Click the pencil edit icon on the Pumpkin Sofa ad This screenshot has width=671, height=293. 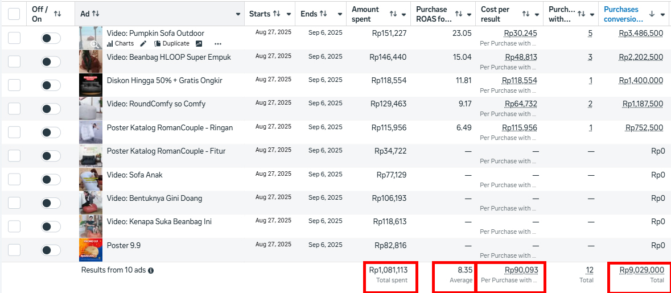pos(143,43)
